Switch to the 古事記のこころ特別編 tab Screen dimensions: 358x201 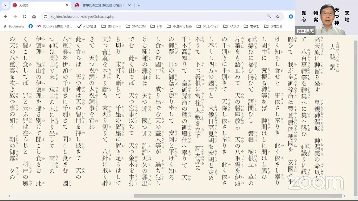(103, 5)
